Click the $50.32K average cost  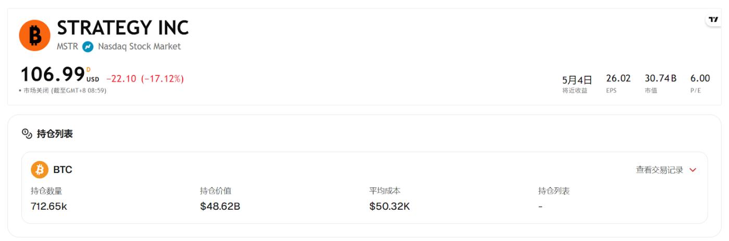[x=389, y=206]
